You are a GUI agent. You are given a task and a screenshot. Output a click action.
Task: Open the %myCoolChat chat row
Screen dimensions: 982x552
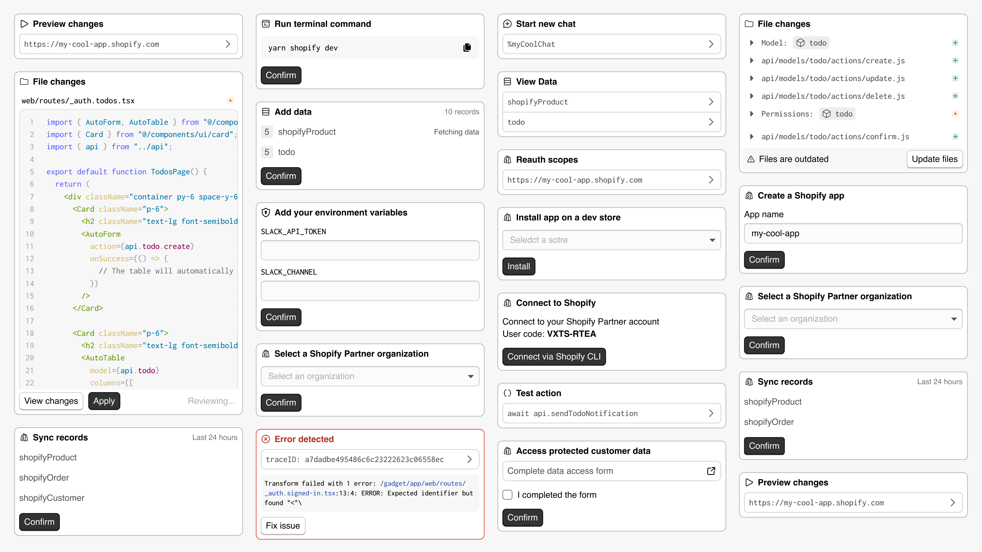point(611,44)
